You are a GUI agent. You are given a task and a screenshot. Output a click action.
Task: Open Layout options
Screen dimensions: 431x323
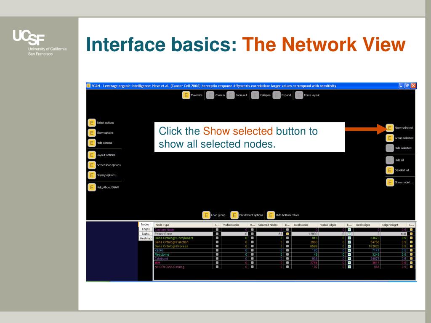pyautogui.click(x=92, y=155)
